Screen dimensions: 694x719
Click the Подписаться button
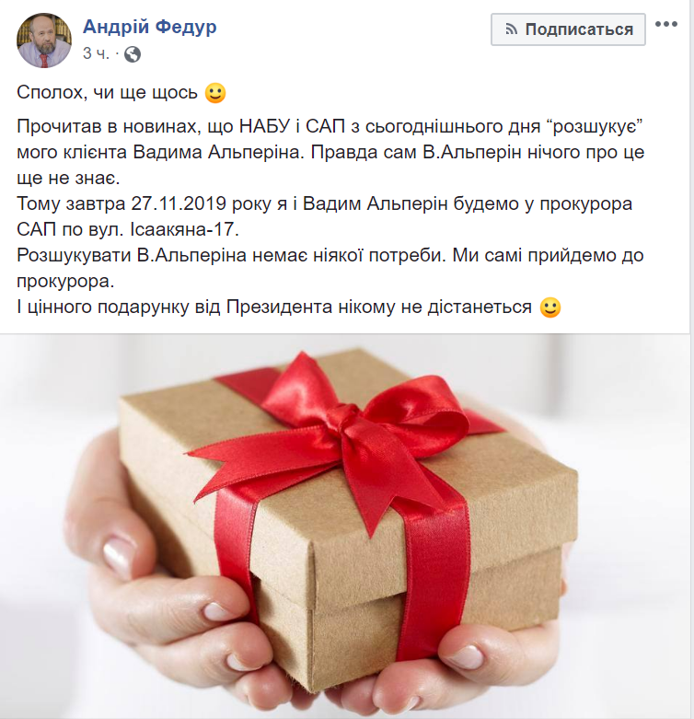(568, 29)
